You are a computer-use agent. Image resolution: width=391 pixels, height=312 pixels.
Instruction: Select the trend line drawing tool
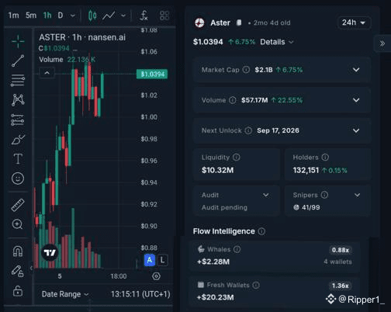pos(18,61)
